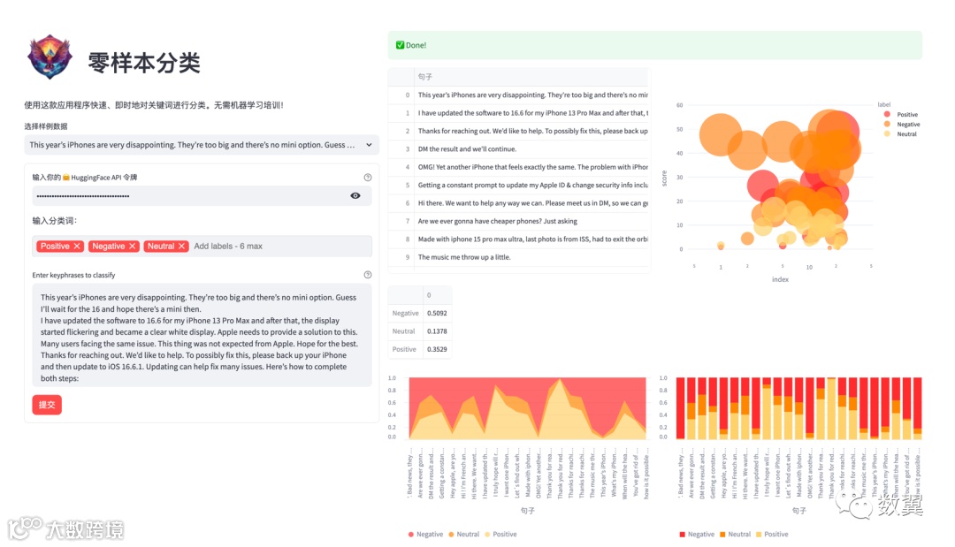955x547 pixels.
Task: Click the red 提交 submit button
Action: pos(47,405)
